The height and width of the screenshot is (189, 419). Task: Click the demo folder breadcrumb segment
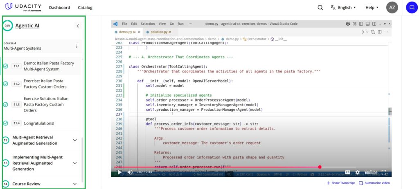pyautogui.click(x=212, y=39)
